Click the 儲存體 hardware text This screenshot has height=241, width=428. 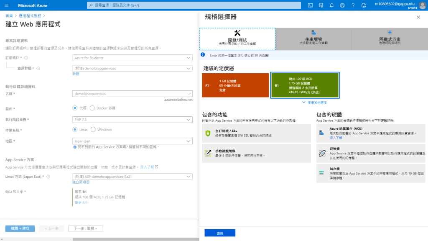point(334,169)
